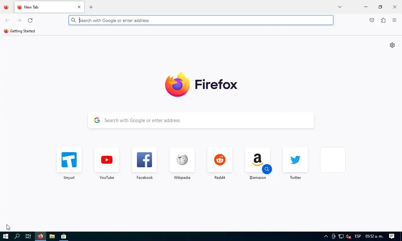This screenshot has height=241, width=402.
Task: Click the empty shortcut placeholder tile
Action: tap(333, 160)
